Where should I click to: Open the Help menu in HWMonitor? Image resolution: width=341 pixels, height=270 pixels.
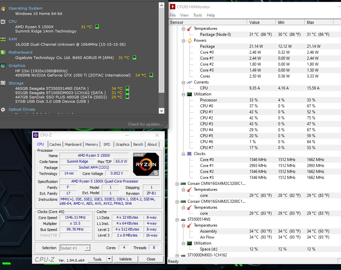point(211,15)
